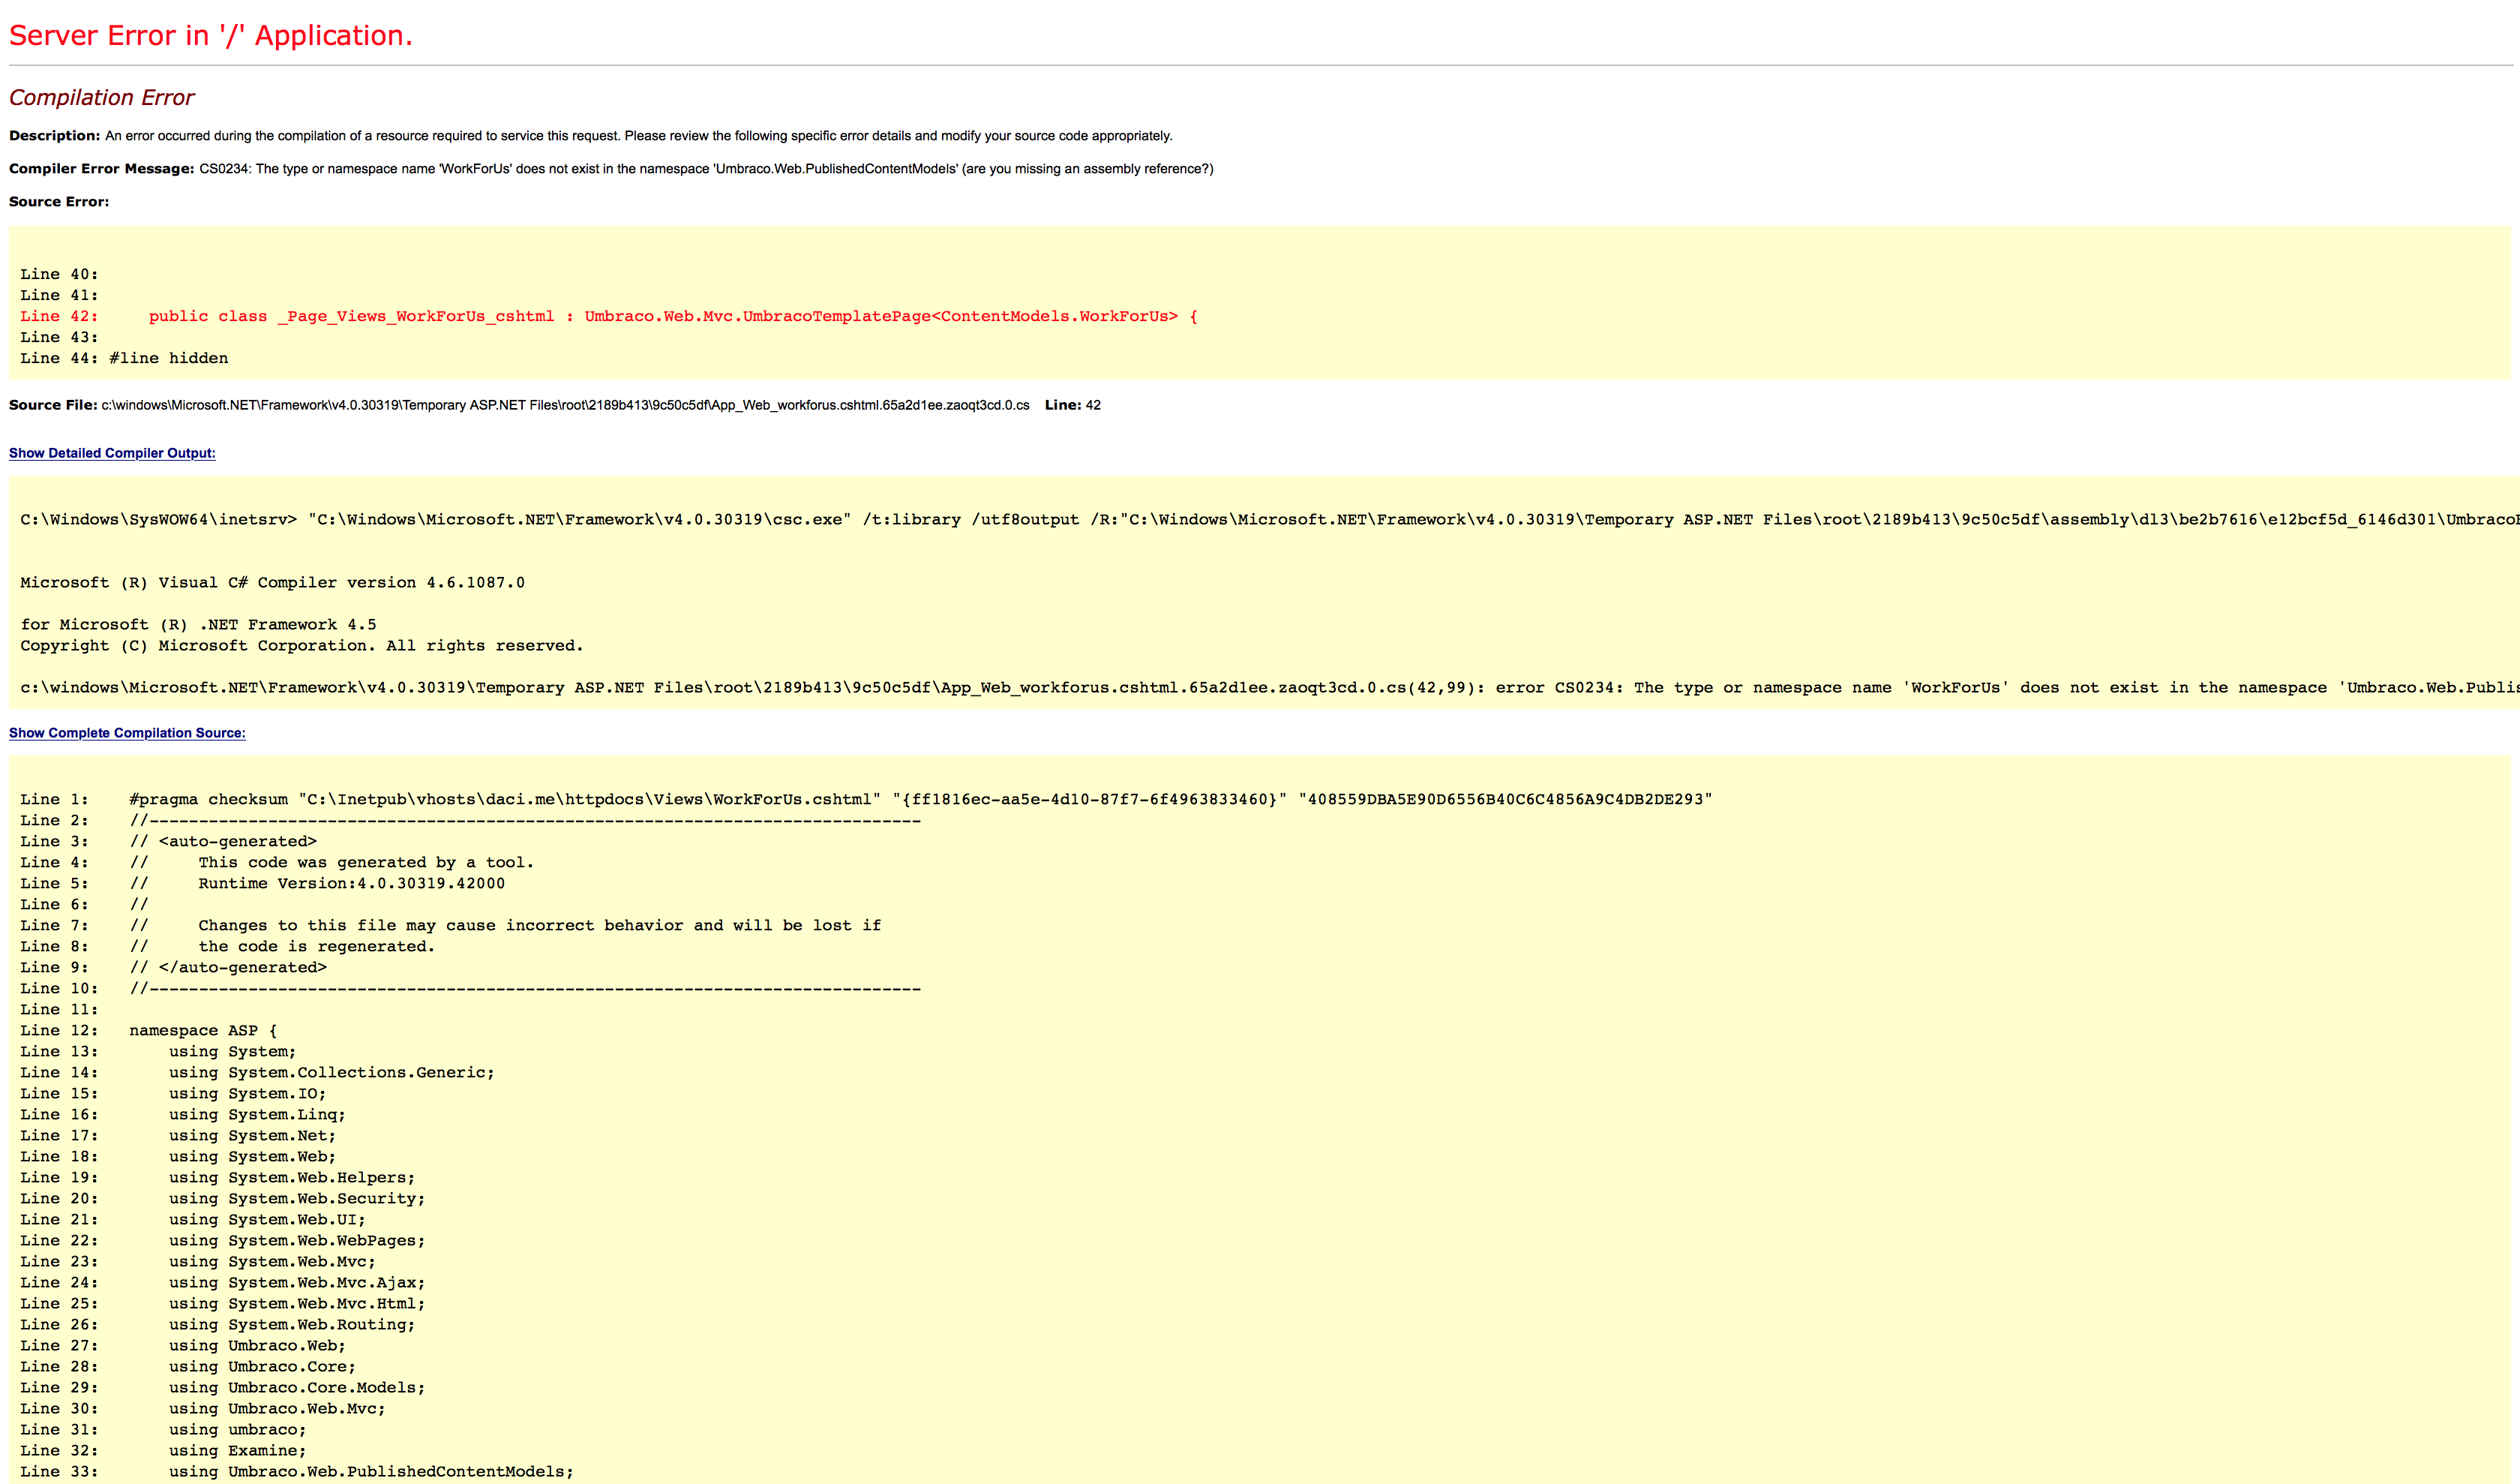The width and height of the screenshot is (2520, 1484).
Task: Click the App_Web_workforus.cshtml source file path
Action: click(565, 405)
